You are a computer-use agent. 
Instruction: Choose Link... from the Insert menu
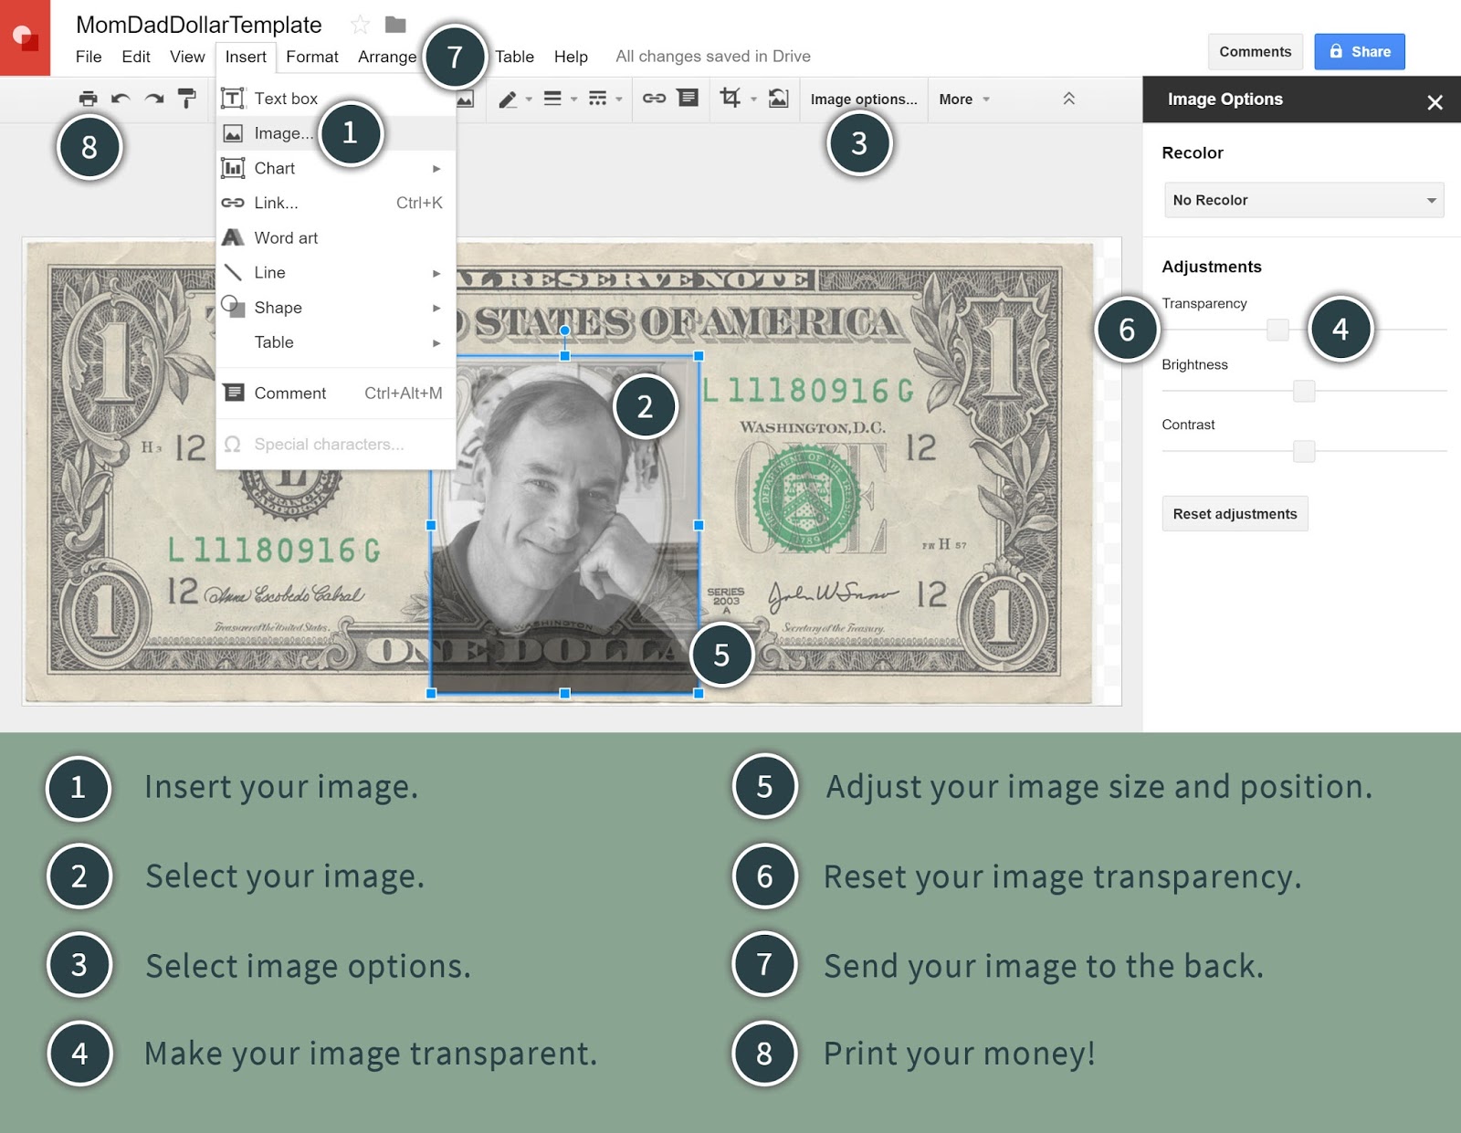coord(336,203)
